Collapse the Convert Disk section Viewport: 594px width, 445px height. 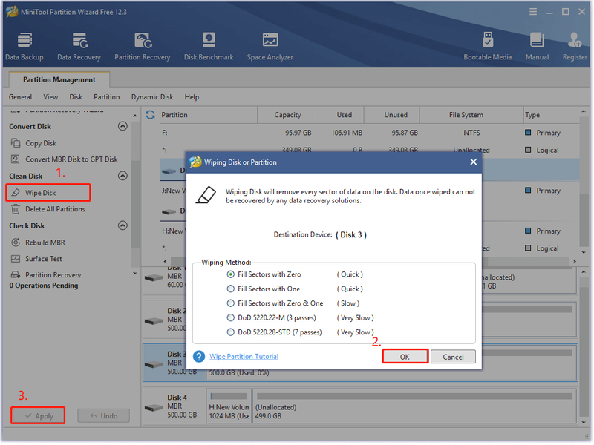click(x=123, y=126)
